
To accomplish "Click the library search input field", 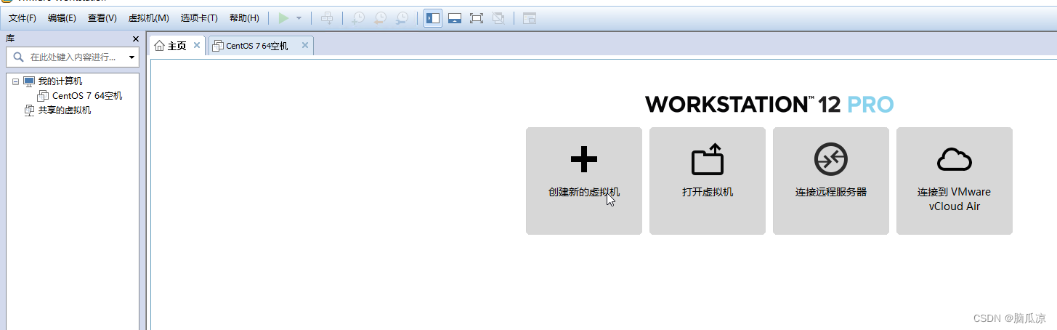I will click(x=73, y=57).
